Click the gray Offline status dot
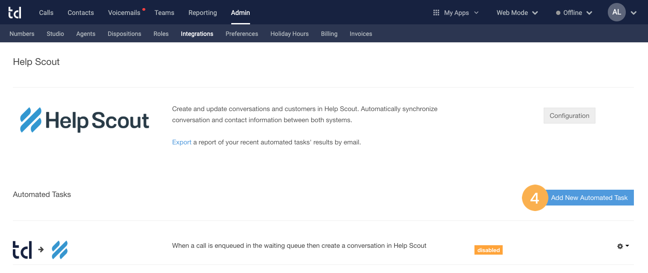 pyautogui.click(x=558, y=13)
